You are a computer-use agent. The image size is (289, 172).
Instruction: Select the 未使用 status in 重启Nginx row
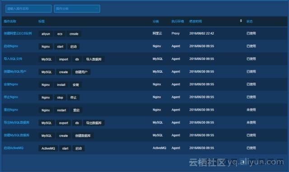click(x=251, y=110)
